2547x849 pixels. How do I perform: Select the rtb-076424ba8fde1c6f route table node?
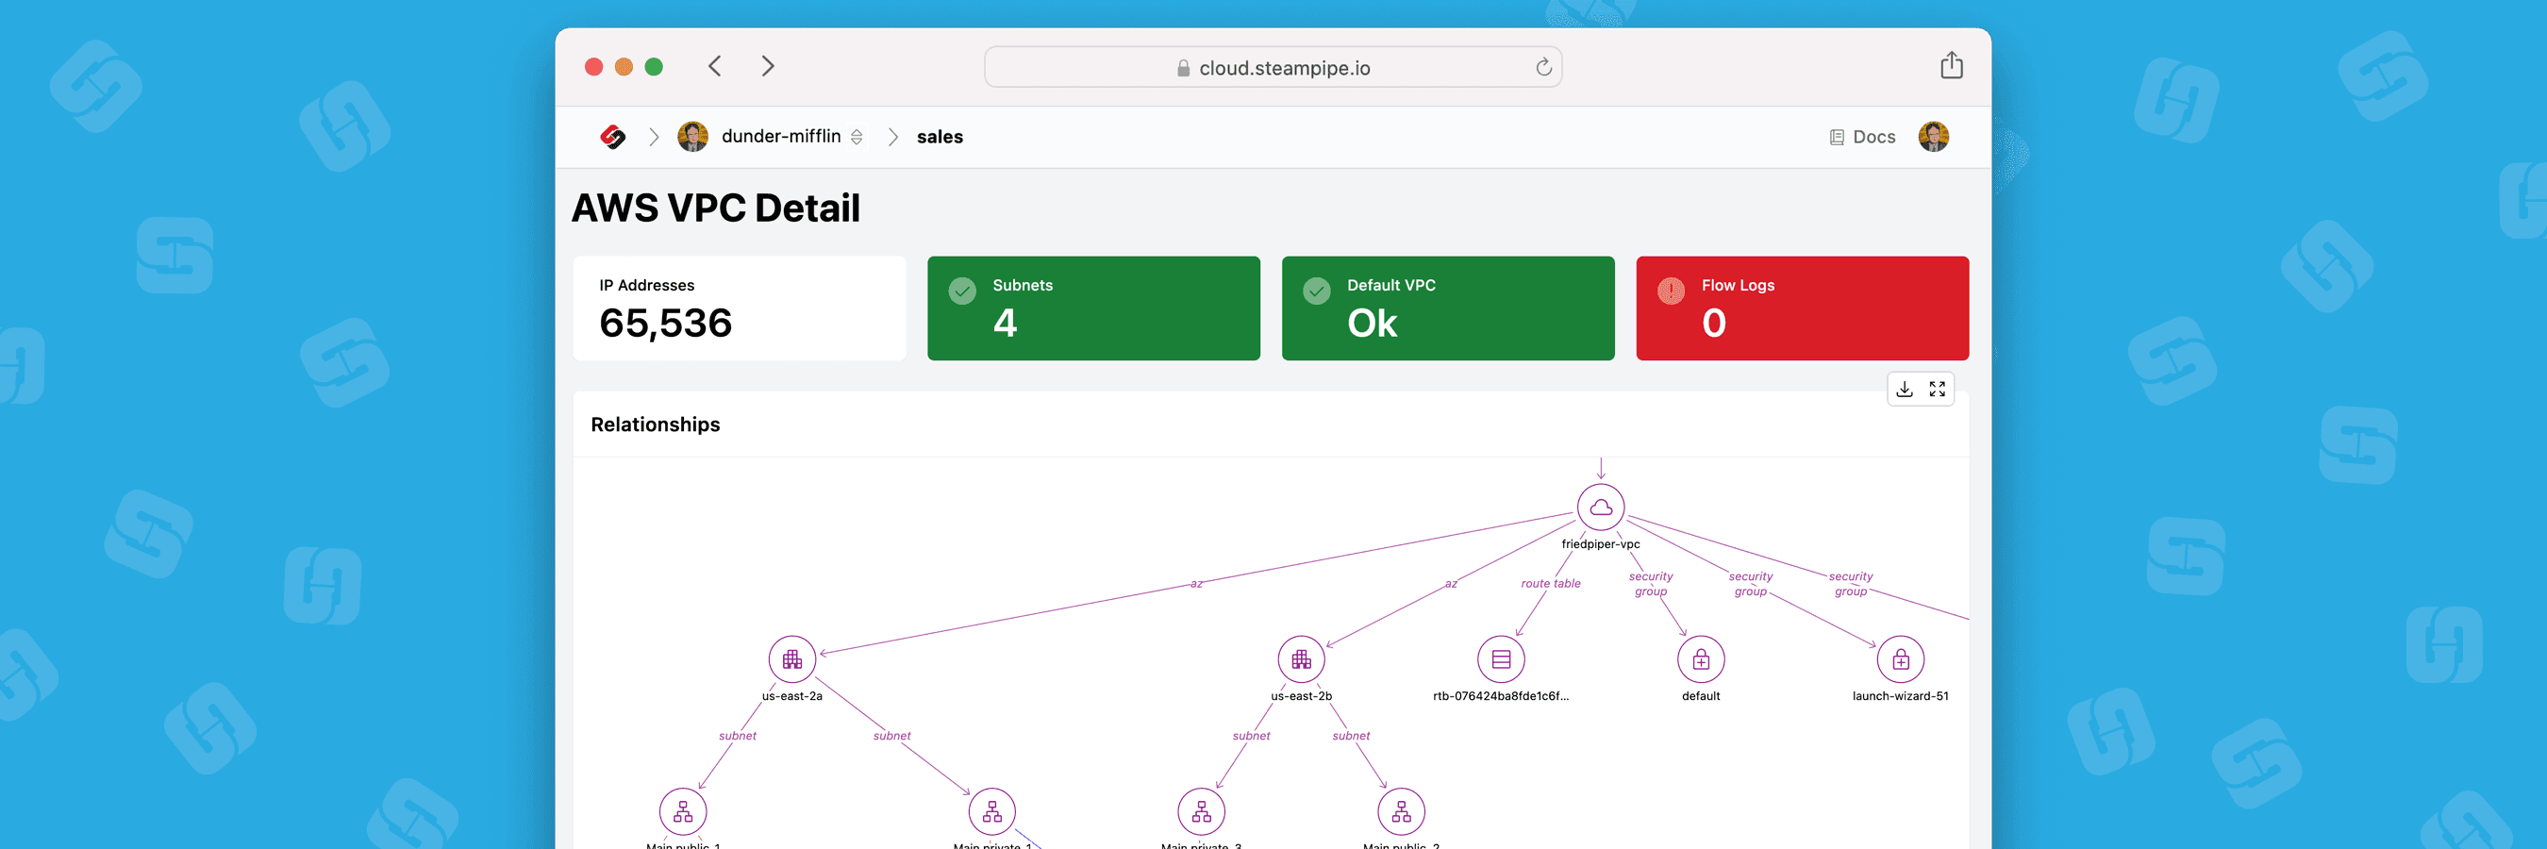pyautogui.click(x=1501, y=659)
